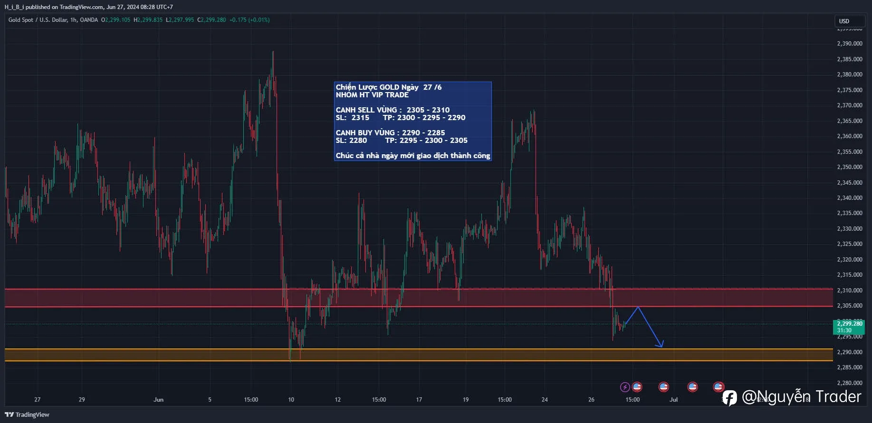Open the purple lightning event icon

(625, 387)
